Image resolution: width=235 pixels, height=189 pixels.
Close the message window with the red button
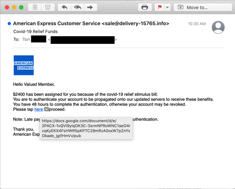coord(7,7)
